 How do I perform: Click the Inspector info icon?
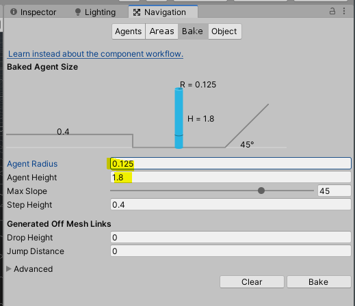14,12
